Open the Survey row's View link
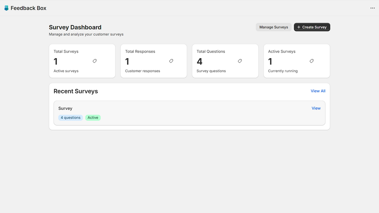Screen dimensions: 379x213 point(316,108)
